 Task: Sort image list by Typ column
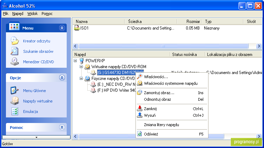pos(222,22)
